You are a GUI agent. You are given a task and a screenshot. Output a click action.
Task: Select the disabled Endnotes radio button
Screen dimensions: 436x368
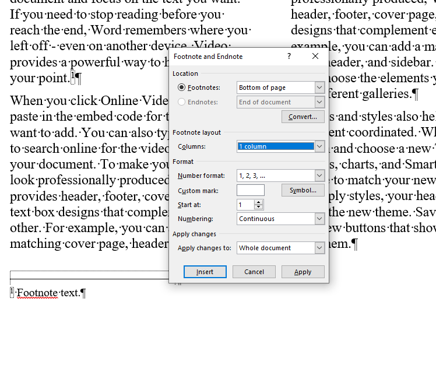(181, 102)
